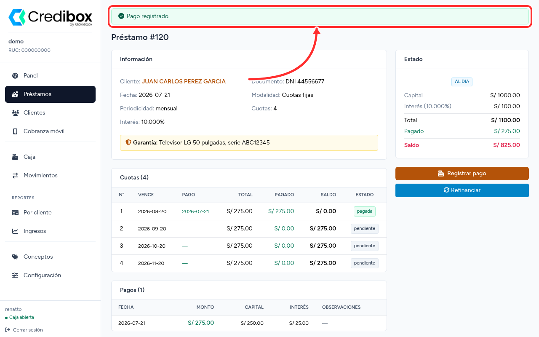Click pendiente badge on cuota 4
The width and height of the screenshot is (539, 337).
365,263
